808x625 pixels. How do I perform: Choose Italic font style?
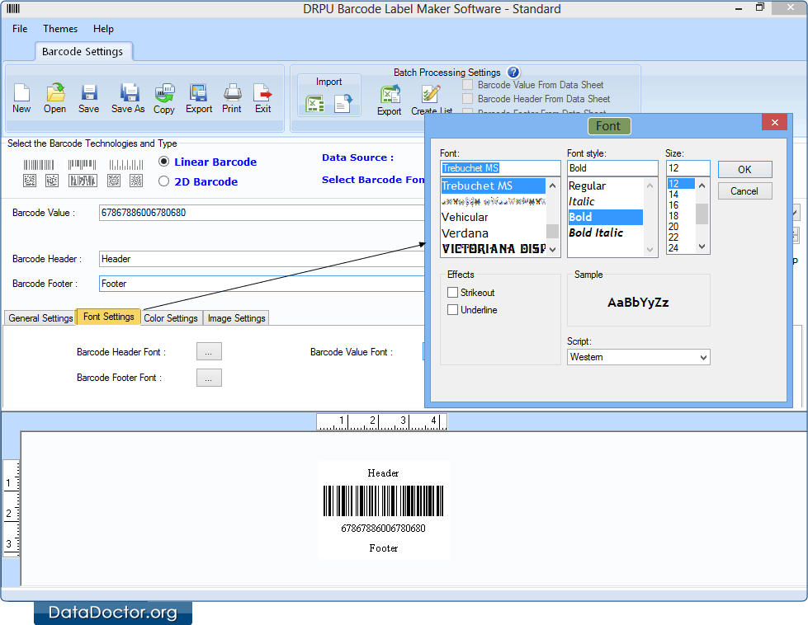coord(606,202)
